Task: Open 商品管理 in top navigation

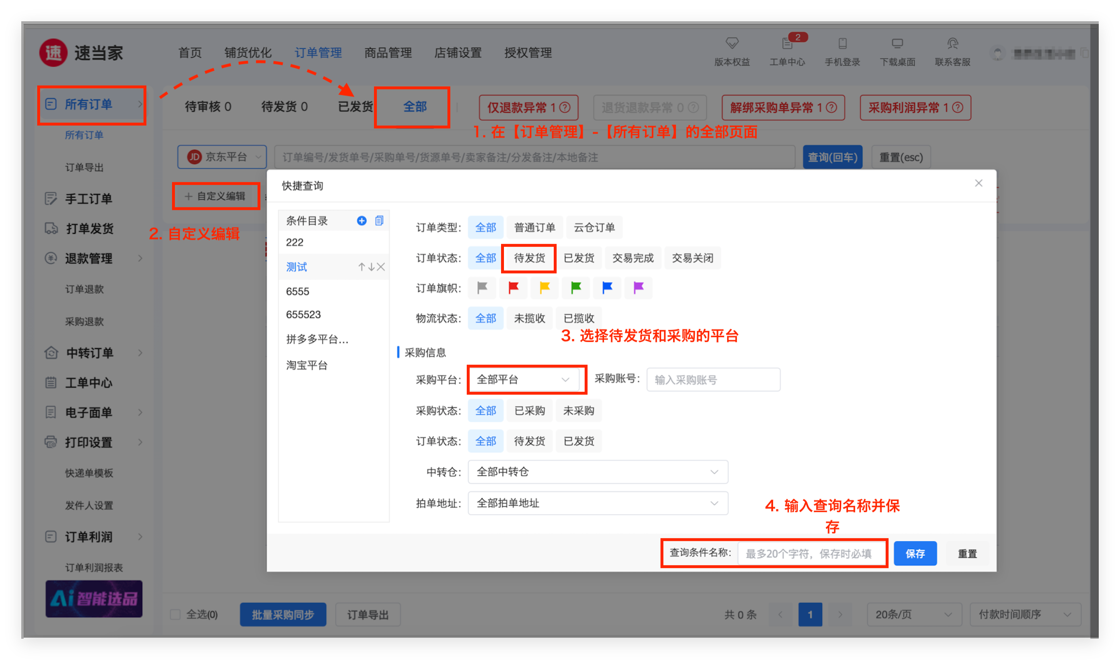Action: pyautogui.click(x=388, y=53)
